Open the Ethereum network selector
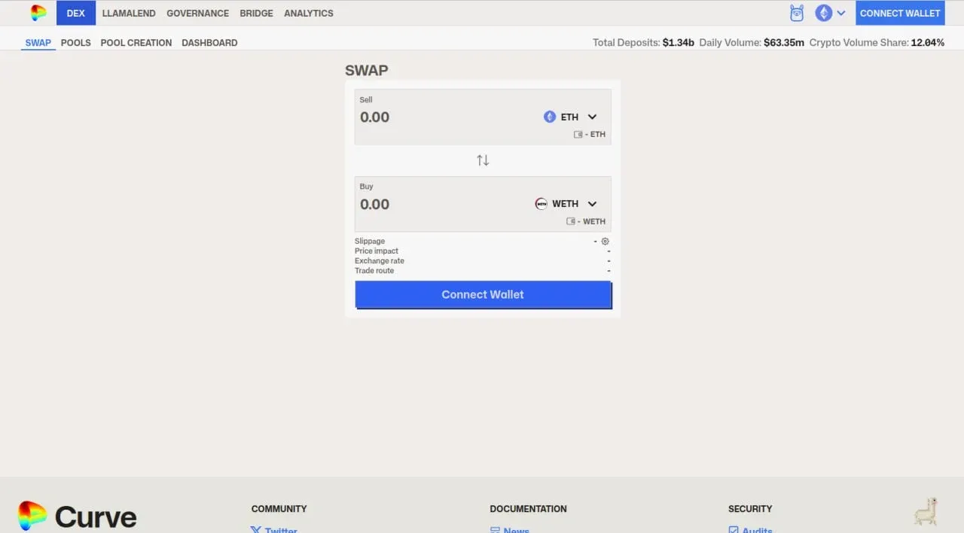The width and height of the screenshot is (964, 533). coord(831,13)
